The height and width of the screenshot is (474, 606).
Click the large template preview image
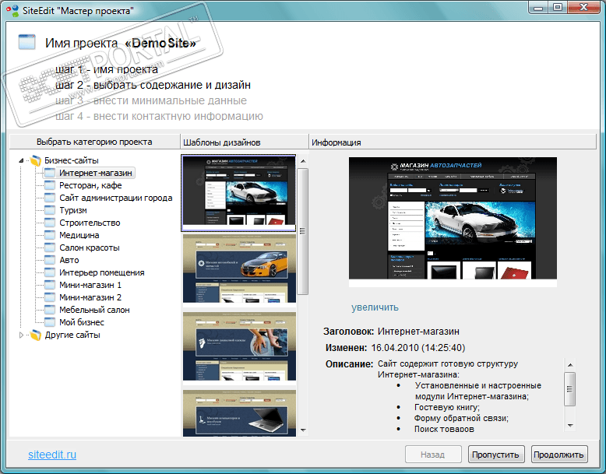point(453,222)
